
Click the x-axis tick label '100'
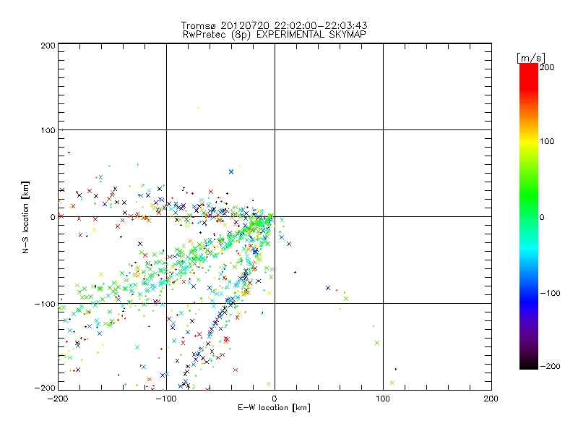point(383,399)
